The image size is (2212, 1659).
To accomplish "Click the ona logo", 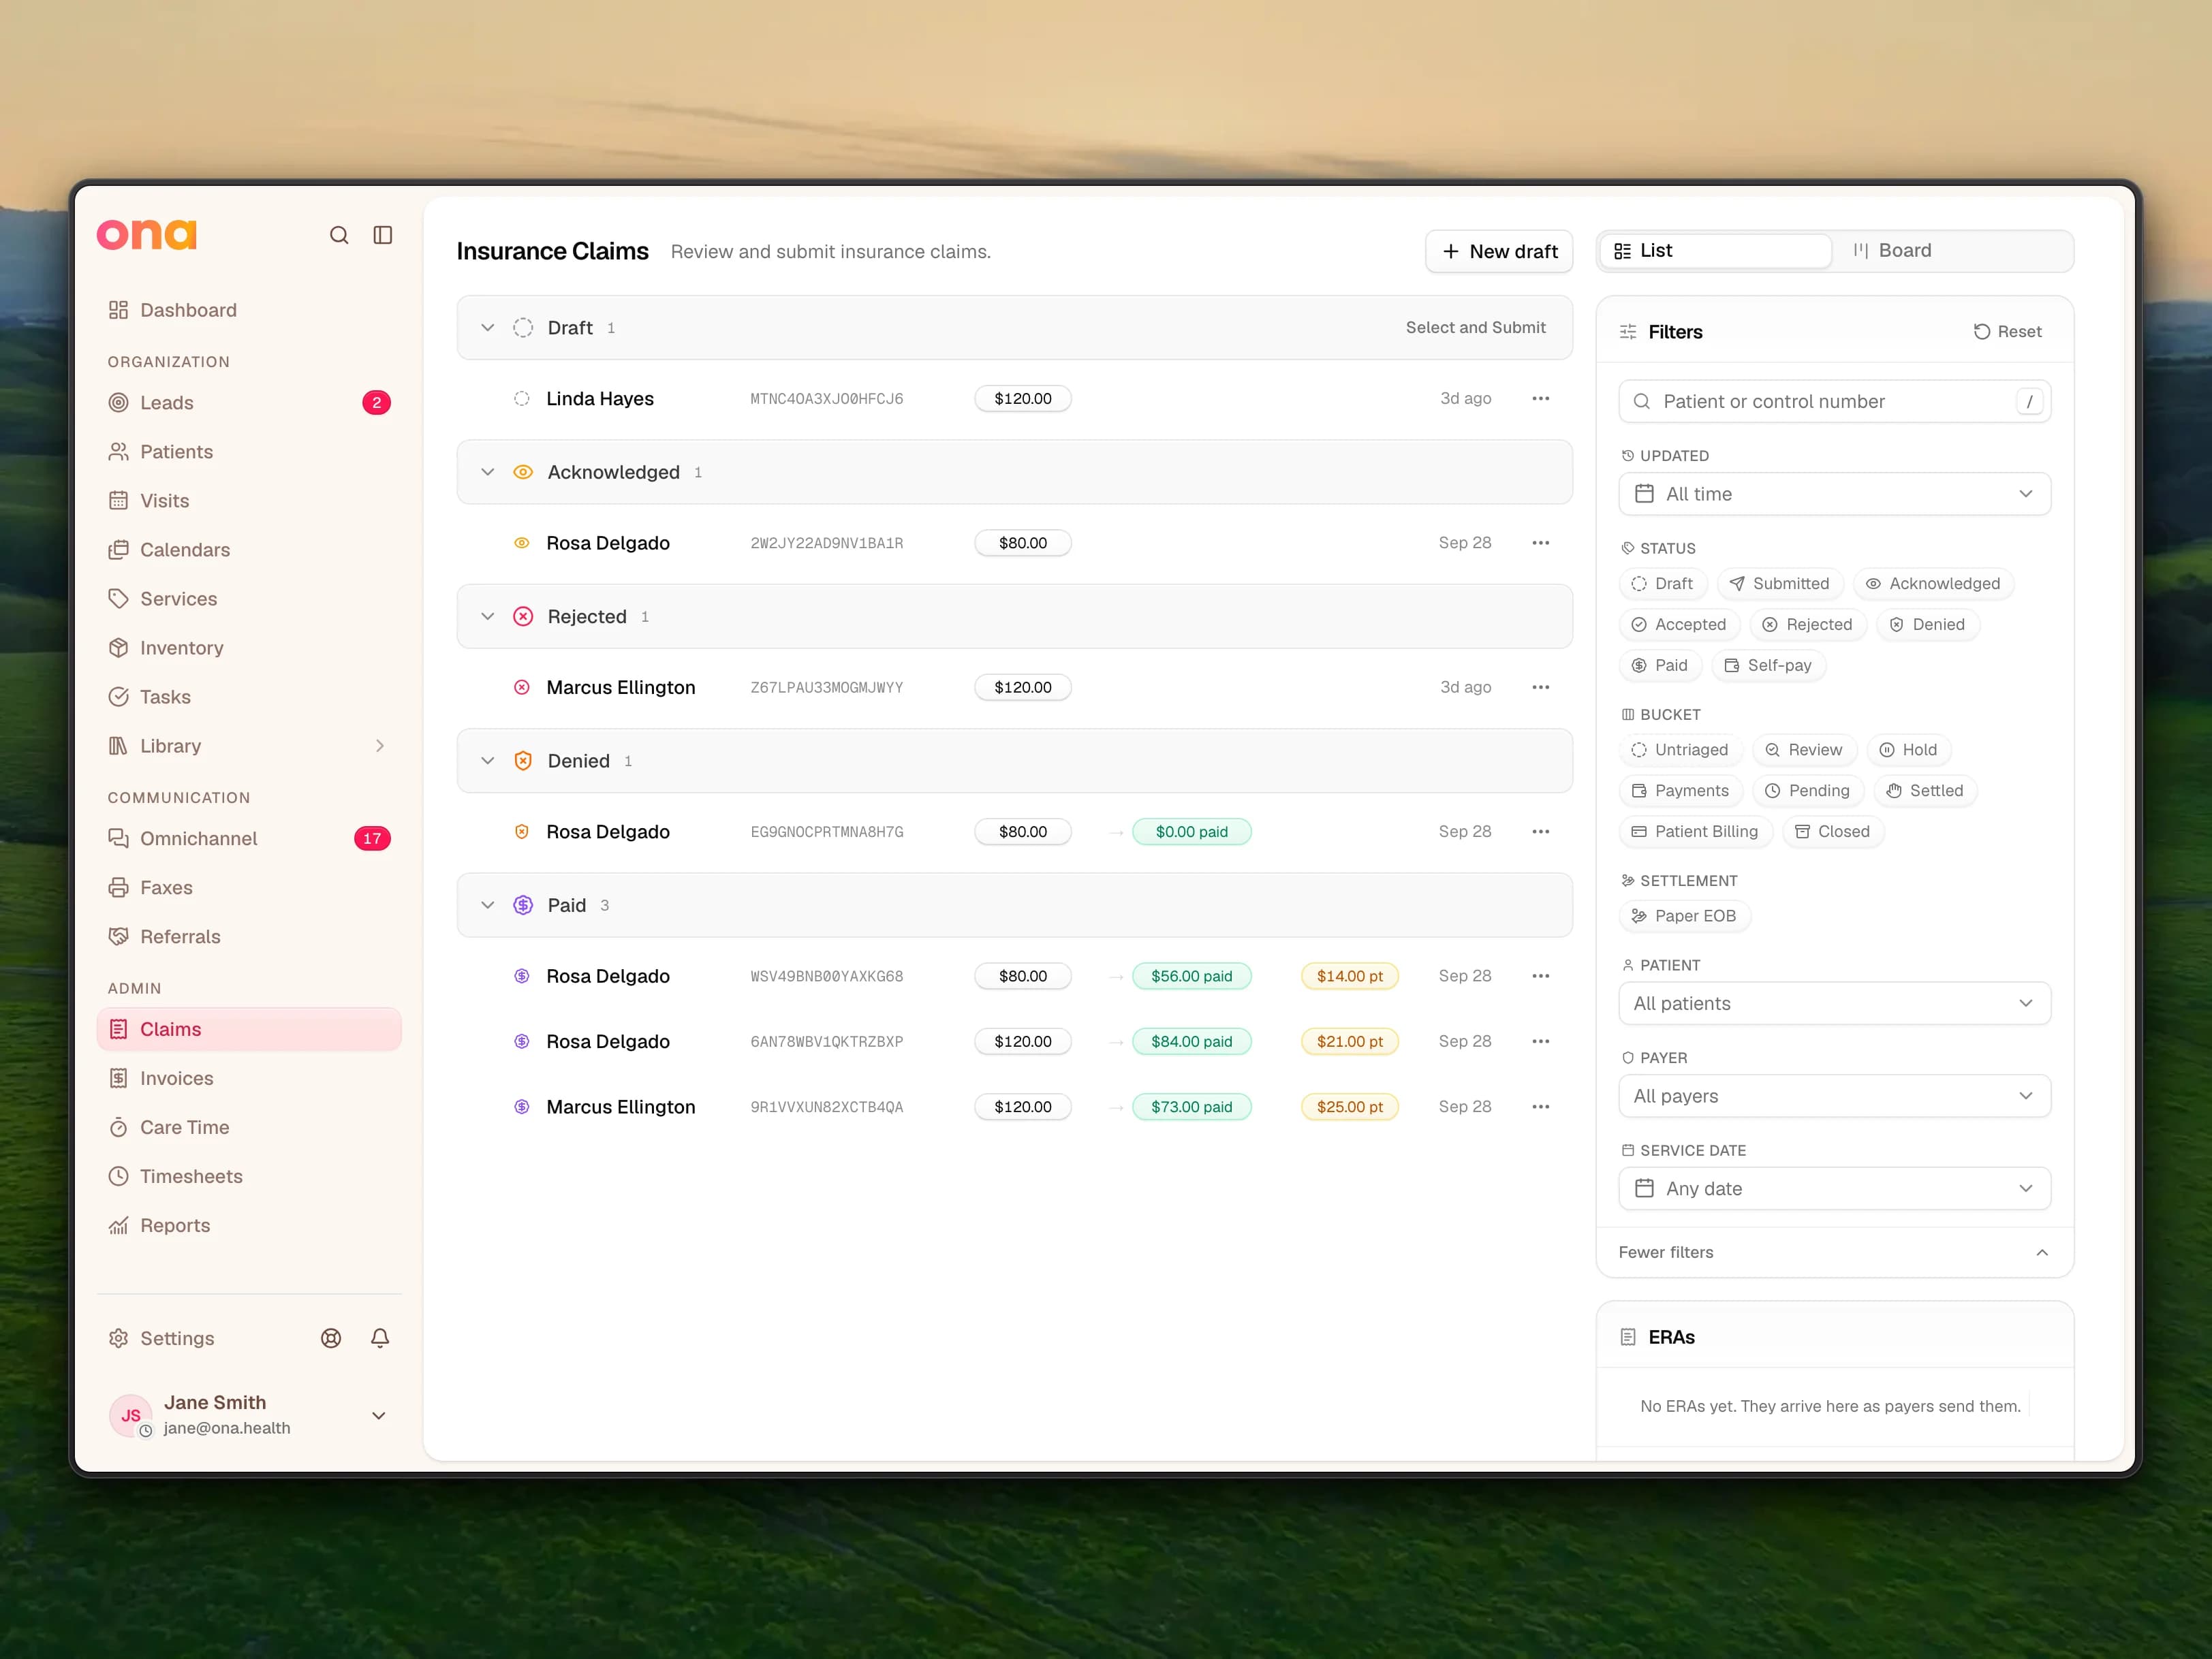I will (x=147, y=235).
